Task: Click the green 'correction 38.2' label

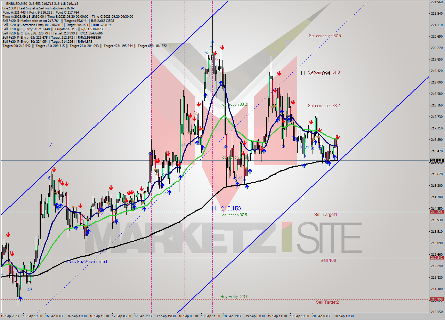Action: [235, 104]
